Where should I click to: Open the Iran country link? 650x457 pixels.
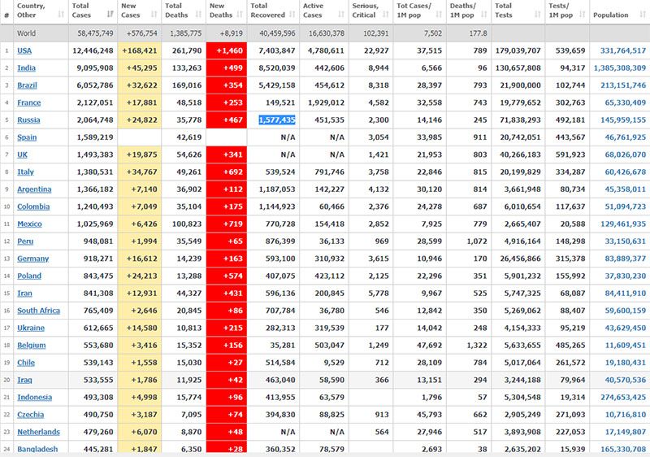[x=24, y=294]
